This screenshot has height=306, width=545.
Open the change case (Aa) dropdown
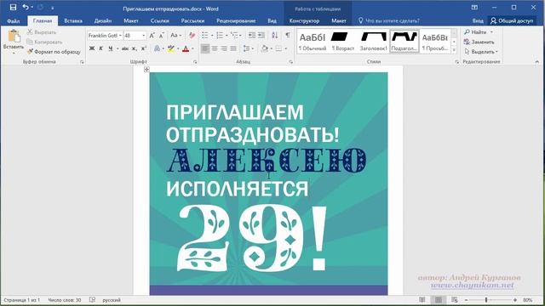click(x=175, y=36)
